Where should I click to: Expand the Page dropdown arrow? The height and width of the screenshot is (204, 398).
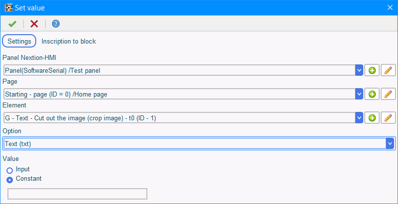pos(359,94)
